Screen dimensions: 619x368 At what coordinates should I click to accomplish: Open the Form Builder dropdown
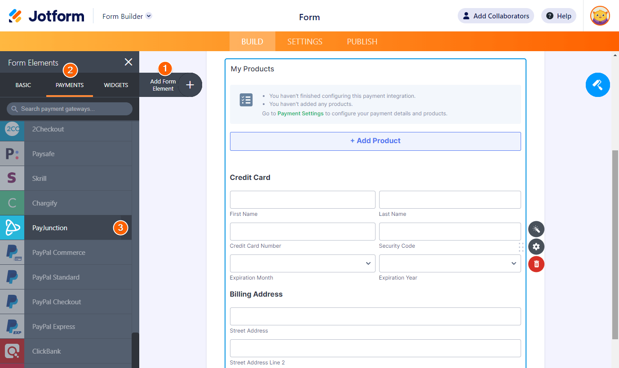127,16
